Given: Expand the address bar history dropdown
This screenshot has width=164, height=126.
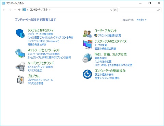Looking at the screenshot, I should coord(111,10).
